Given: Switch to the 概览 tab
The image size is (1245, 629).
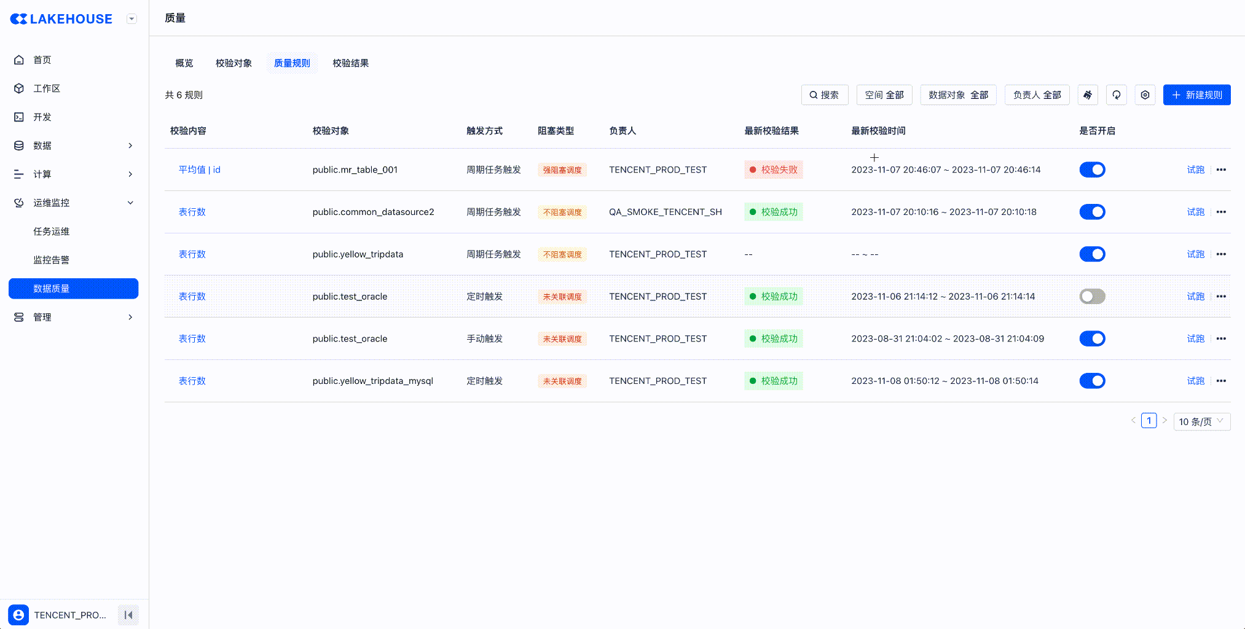Looking at the screenshot, I should pos(184,63).
